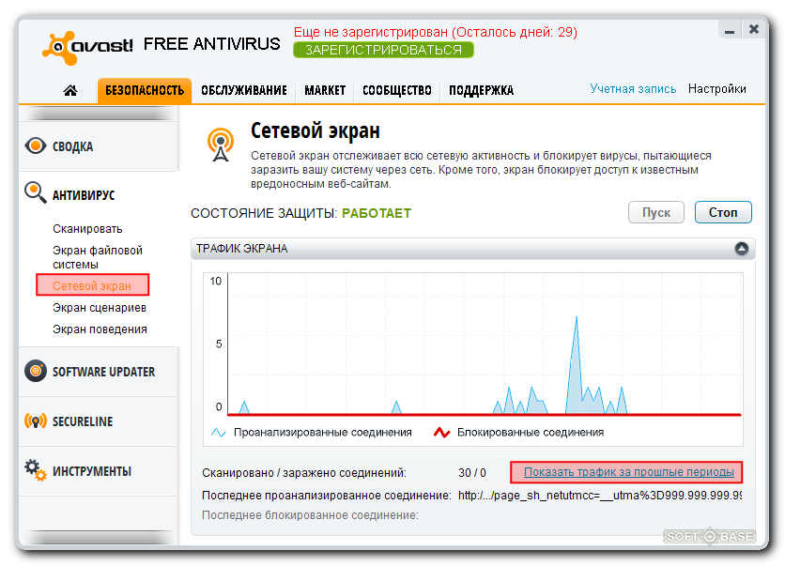Screen dimensions: 785x566
Task: Open Учетная запись link
Action: pos(633,88)
